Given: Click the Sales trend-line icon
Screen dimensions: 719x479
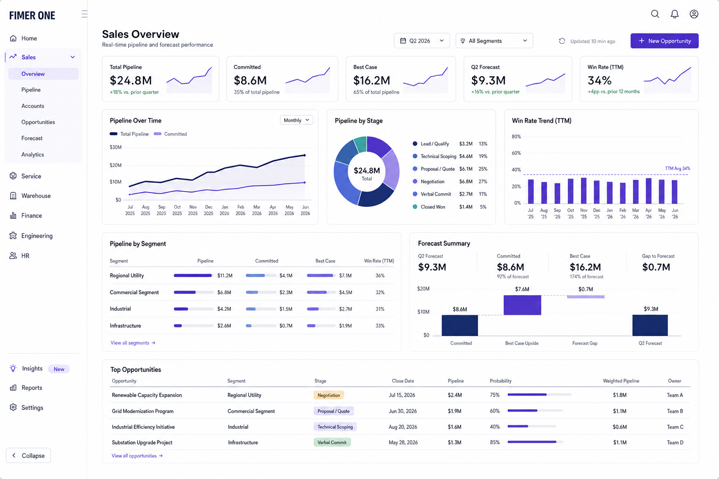Looking at the screenshot, I should click(x=13, y=57).
